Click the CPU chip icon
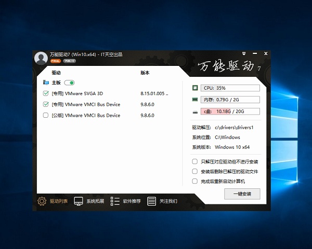 tap(195, 88)
